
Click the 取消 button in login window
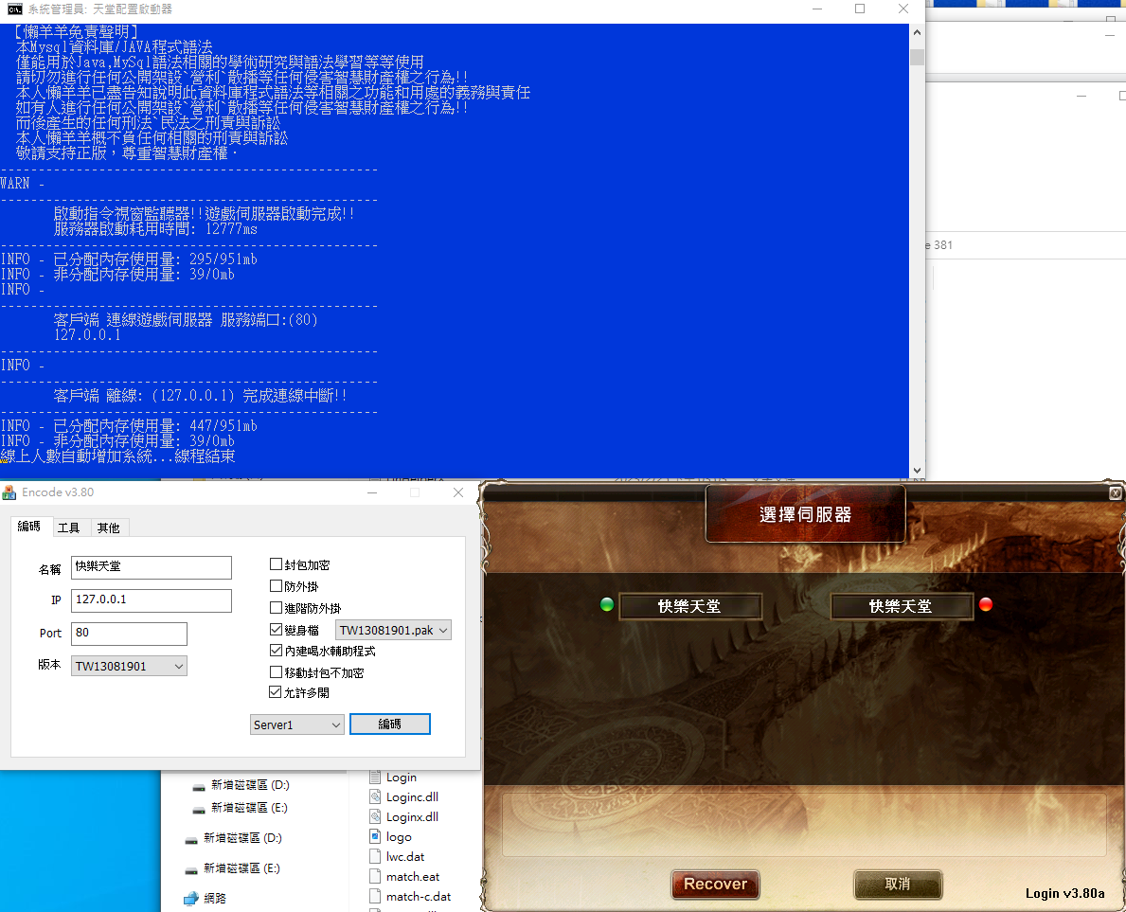click(898, 884)
